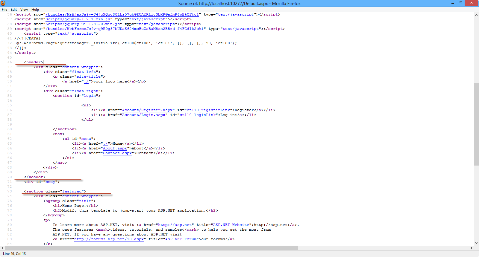Click vertical scrollbar up arrow
479x257 pixels.
pyautogui.click(x=476, y=15)
